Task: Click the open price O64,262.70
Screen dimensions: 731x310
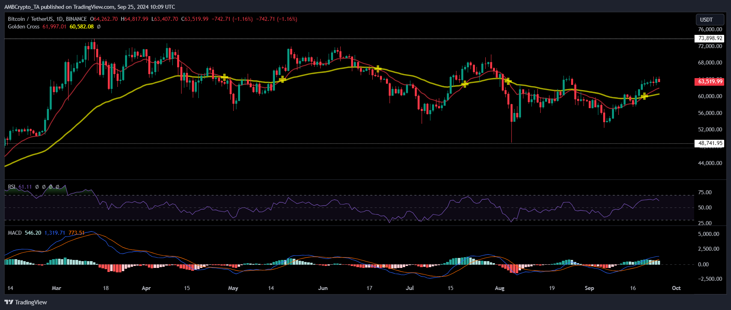Action: [x=104, y=19]
